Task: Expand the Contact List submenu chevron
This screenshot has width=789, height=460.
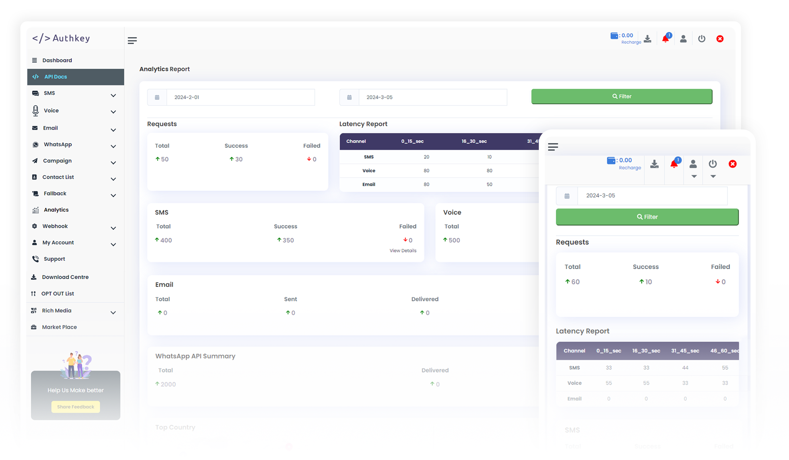Action: 113,179
